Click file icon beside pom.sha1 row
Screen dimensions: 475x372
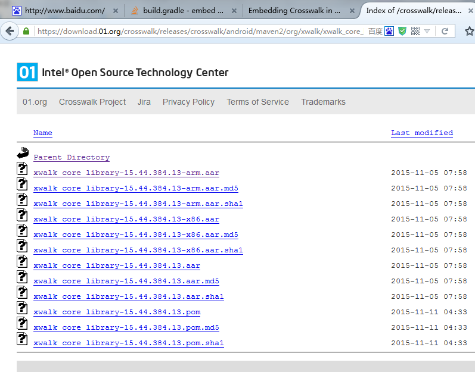22,339
